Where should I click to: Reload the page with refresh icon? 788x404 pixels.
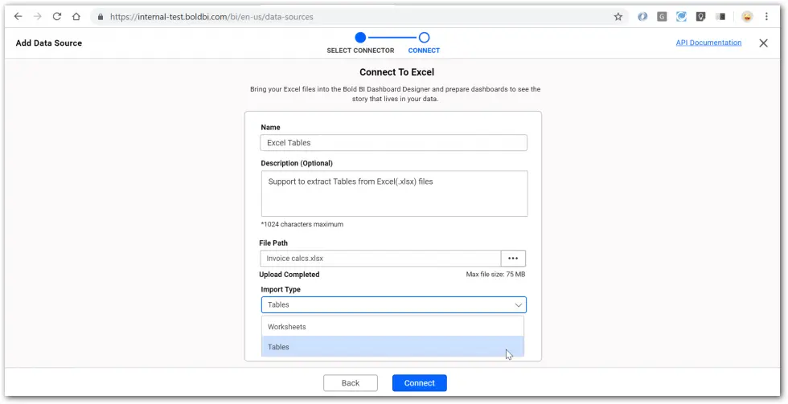[57, 16]
